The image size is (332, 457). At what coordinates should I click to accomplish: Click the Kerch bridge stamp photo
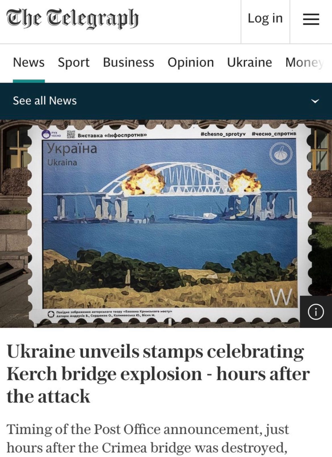pyautogui.click(x=166, y=224)
